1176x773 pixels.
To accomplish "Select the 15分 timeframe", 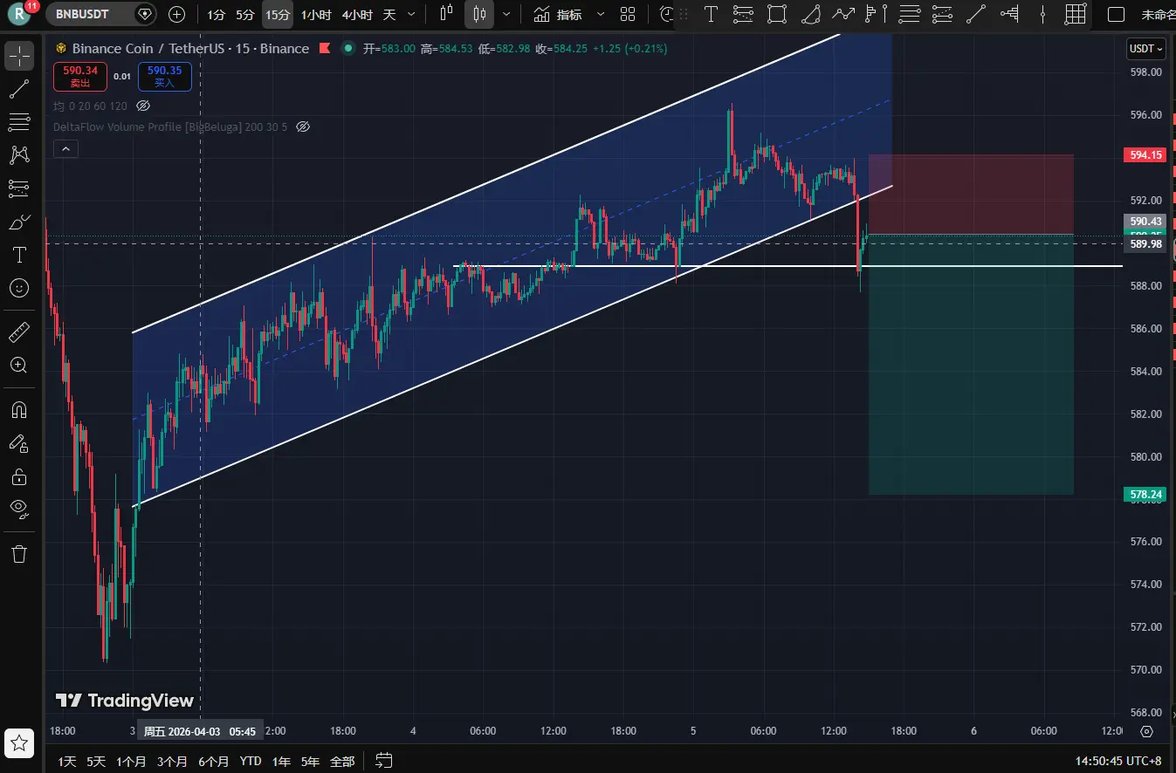I will (x=278, y=14).
